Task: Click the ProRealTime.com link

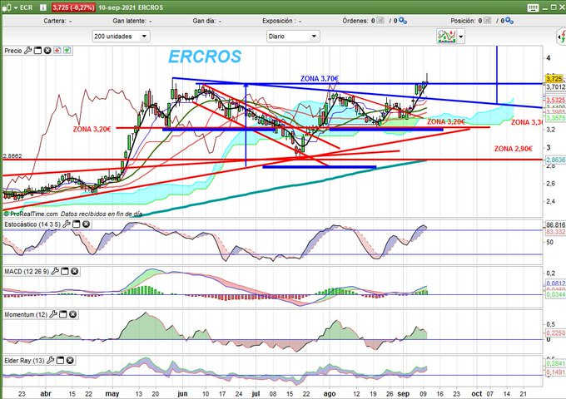Action: click(x=33, y=214)
